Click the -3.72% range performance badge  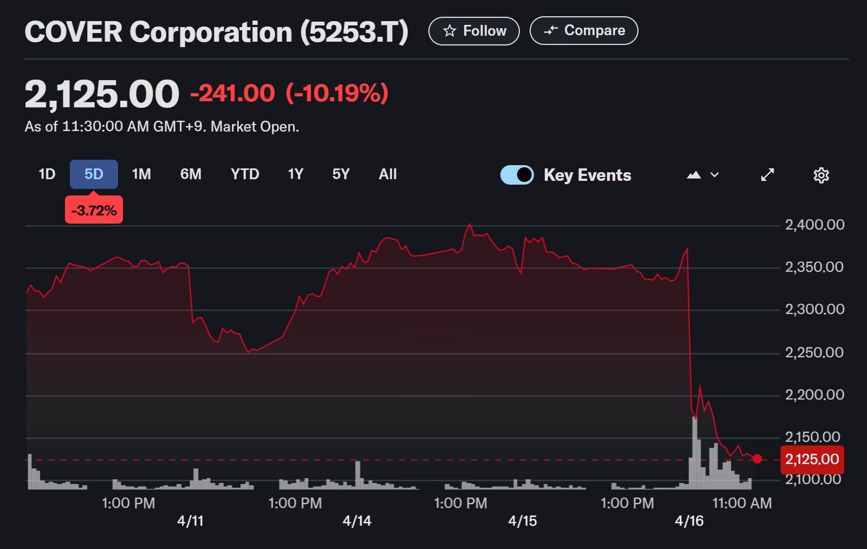pos(94,210)
